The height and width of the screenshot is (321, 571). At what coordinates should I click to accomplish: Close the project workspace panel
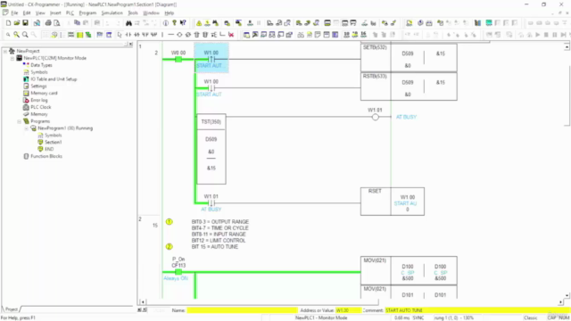131,44
